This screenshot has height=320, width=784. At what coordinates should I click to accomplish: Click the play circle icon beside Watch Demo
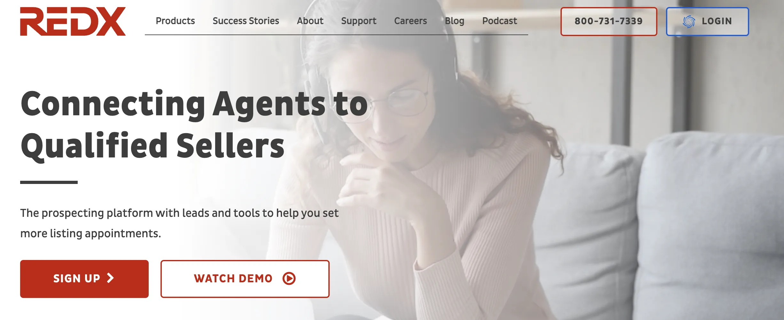click(289, 278)
